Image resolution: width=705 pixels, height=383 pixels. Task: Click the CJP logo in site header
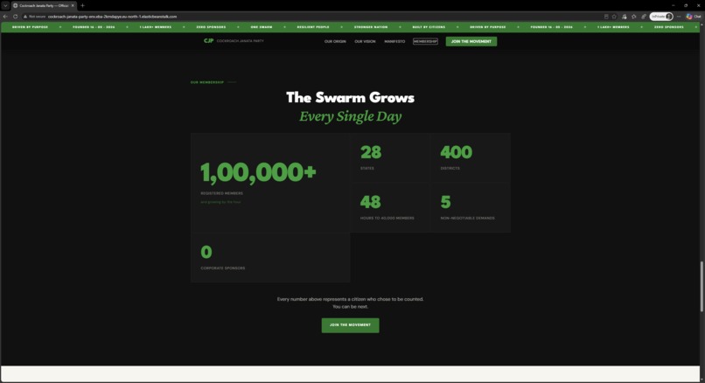tap(209, 41)
